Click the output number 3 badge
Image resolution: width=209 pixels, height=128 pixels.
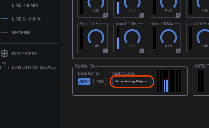click(x=142, y=15)
